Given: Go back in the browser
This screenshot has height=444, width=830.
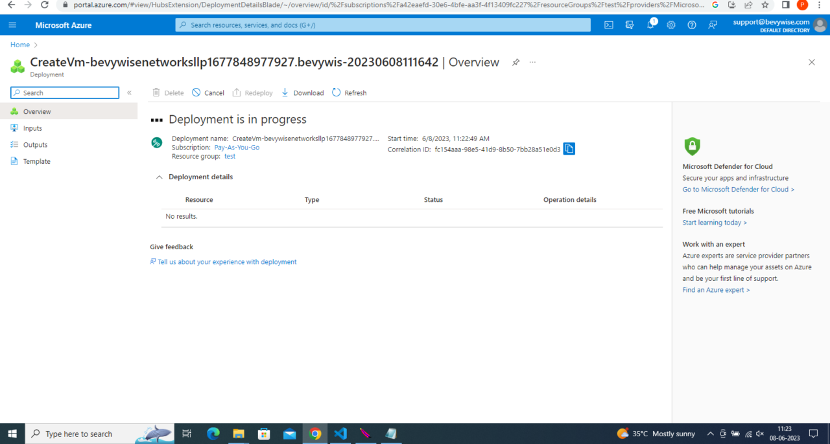Looking at the screenshot, I should pos(10,5).
